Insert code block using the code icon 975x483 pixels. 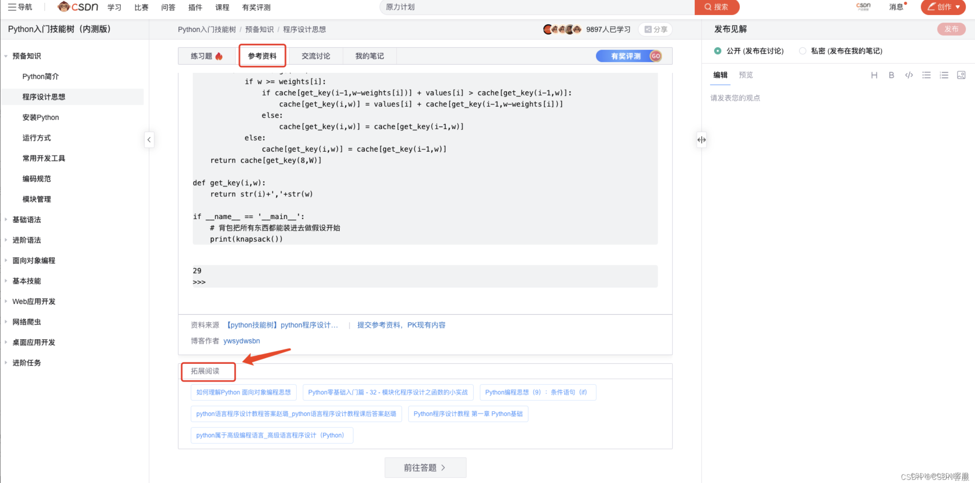pyautogui.click(x=909, y=75)
